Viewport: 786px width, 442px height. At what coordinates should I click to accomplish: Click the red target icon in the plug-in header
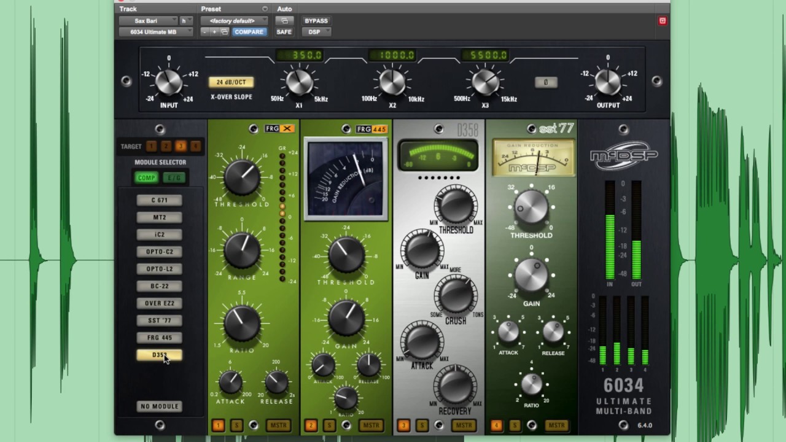pos(662,21)
